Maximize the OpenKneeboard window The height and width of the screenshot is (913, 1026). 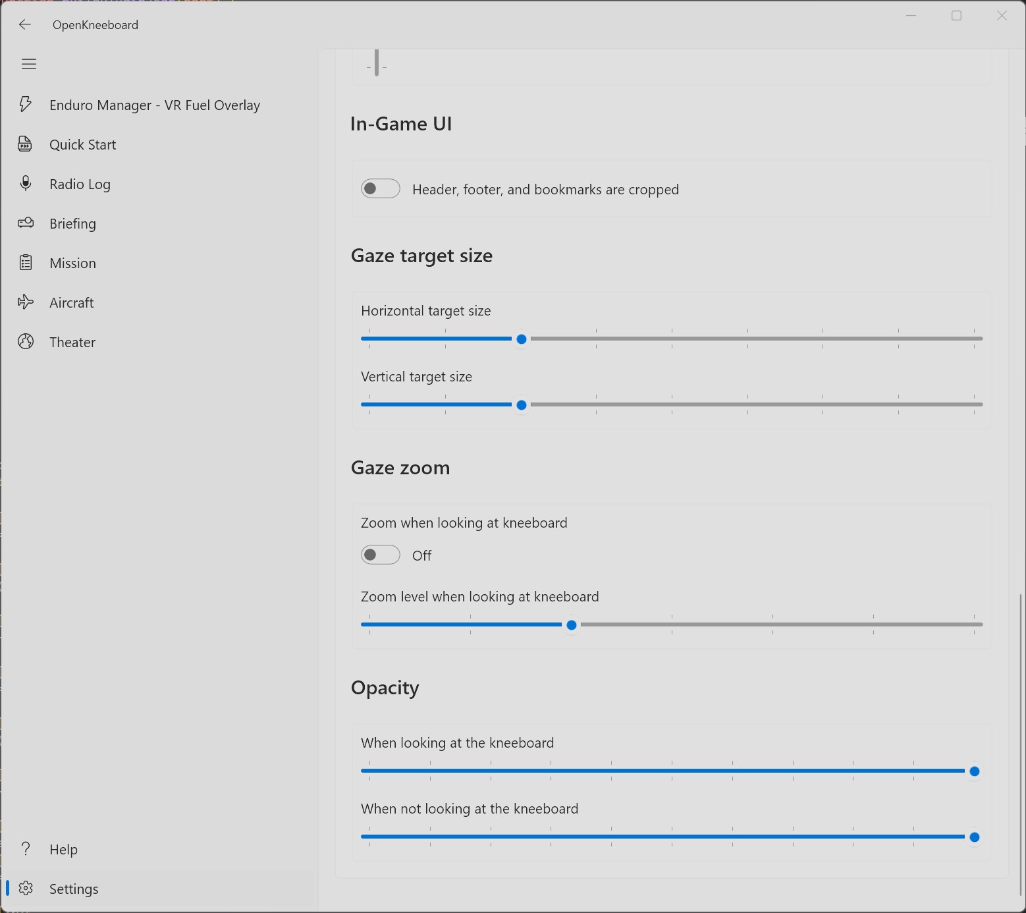(957, 15)
